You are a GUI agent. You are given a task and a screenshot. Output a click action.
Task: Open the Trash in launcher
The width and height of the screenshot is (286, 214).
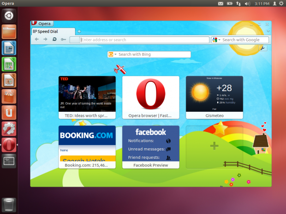tap(9, 205)
